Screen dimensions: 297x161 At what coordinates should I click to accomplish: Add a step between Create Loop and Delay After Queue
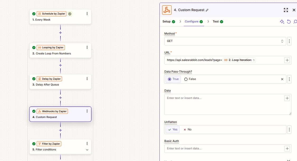60,65
